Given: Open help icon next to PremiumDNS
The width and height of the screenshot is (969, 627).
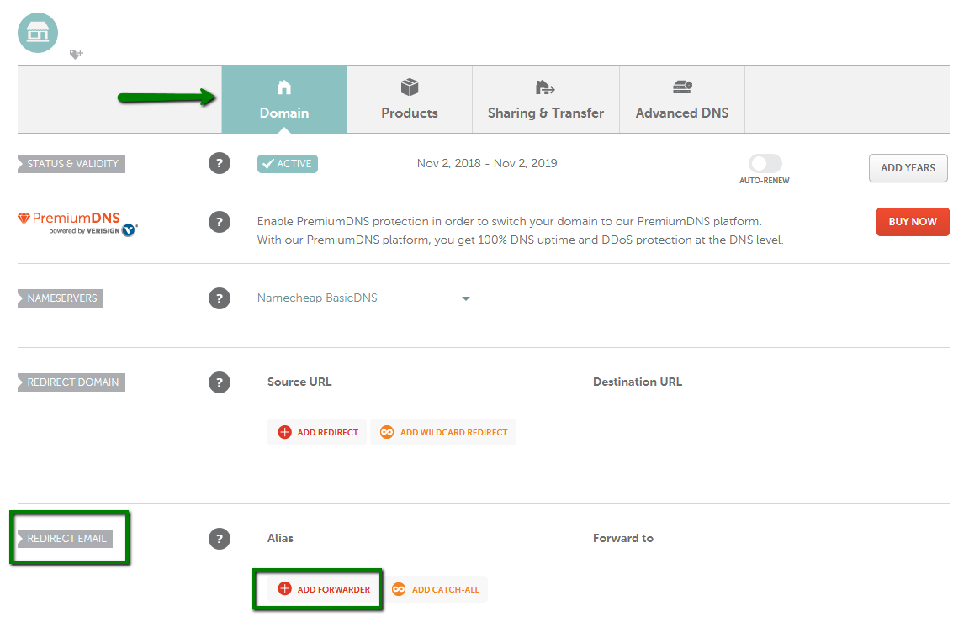Looking at the screenshot, I should tap(220, 222).
